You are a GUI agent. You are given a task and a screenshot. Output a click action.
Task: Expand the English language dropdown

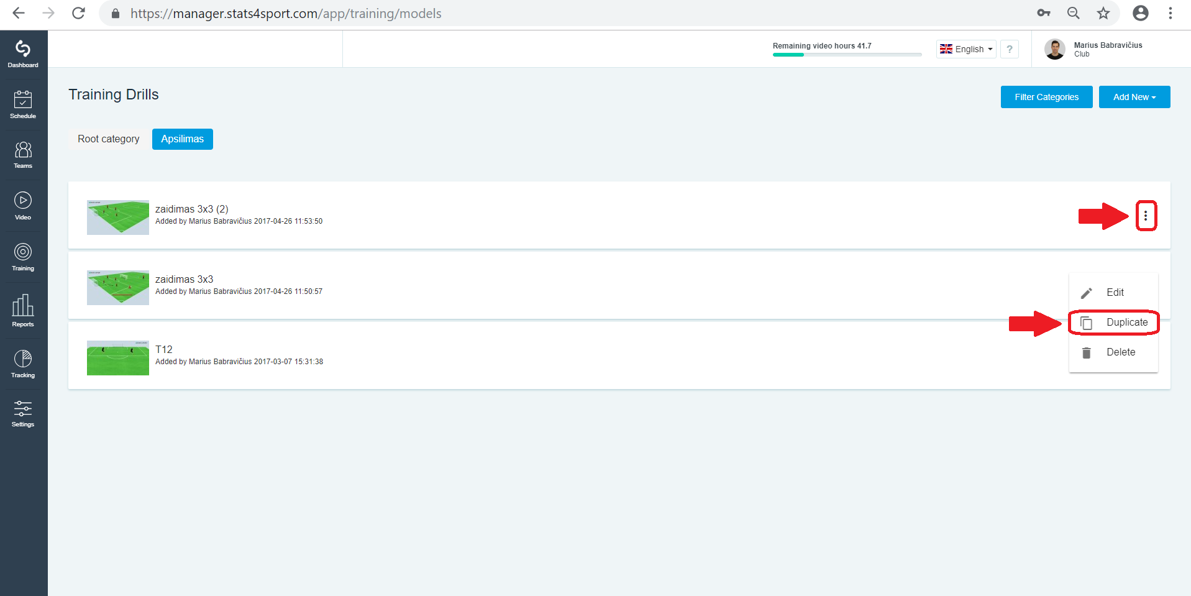pos(966,49)
